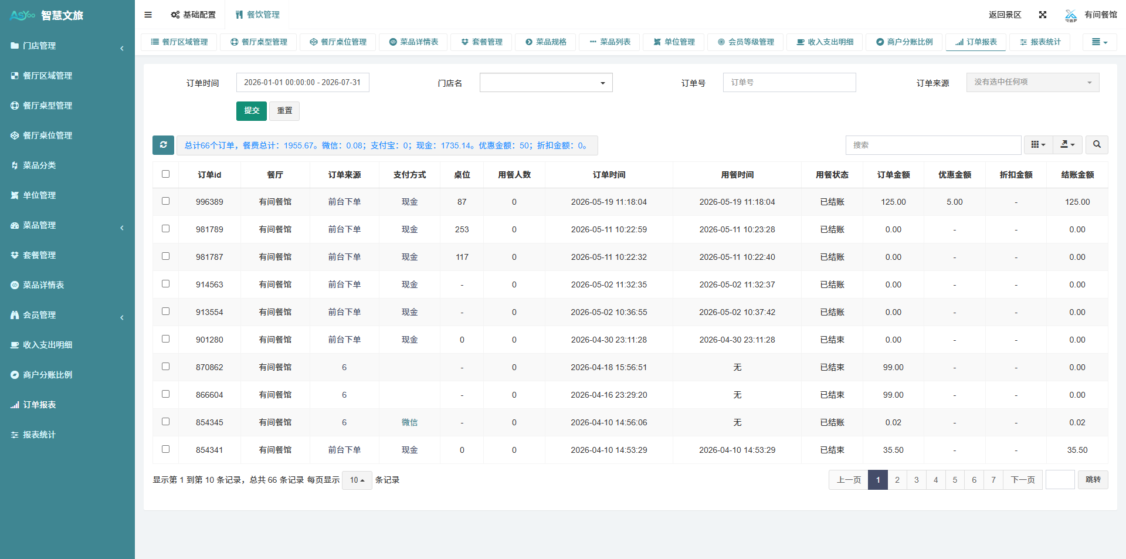Click 会员管理 icon in sidebar
The height and width of the screenshot is (559, 1126).
15,315
